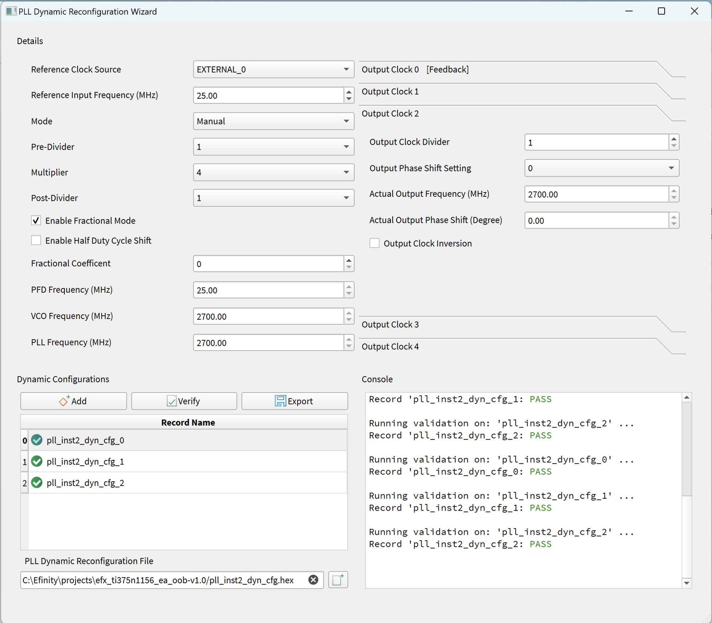Screen dimensions: 712x623
Task: Expand the Output Clock 3 section
Action: tap(390, 325)
